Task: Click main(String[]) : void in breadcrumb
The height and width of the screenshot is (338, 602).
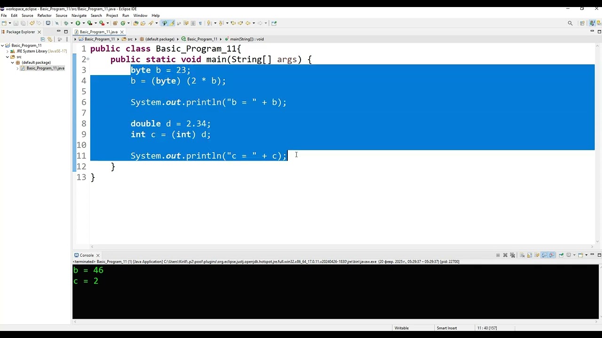Action: [247, 39]
